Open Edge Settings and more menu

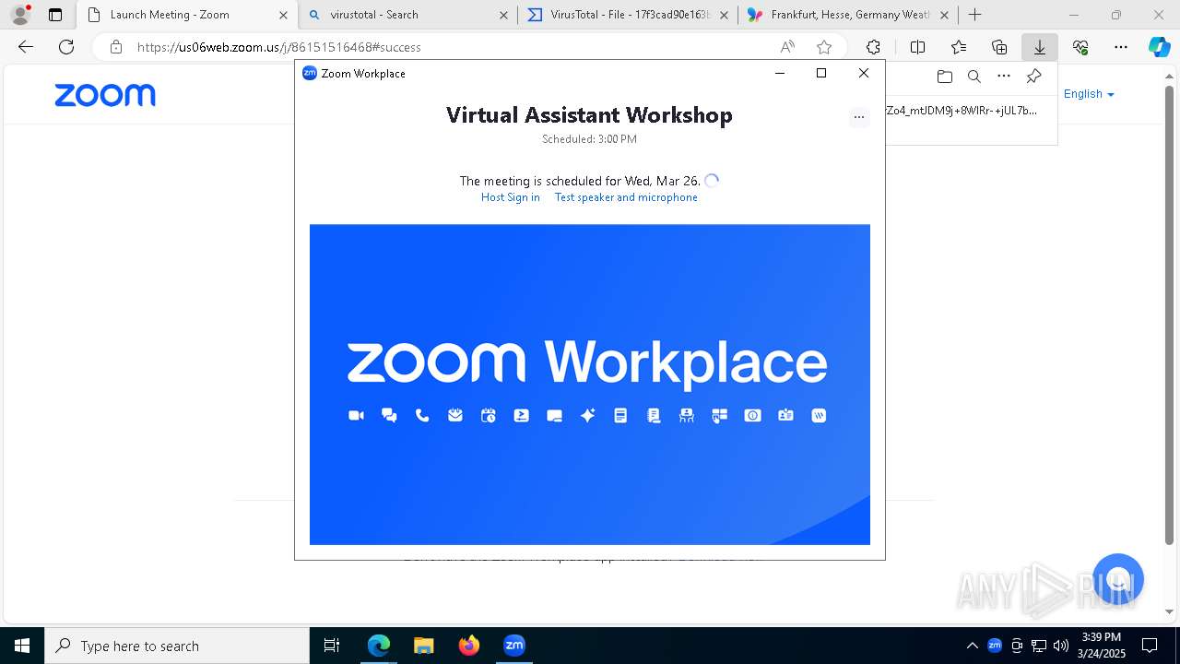pyautogui.click(x=1121, y=47)
